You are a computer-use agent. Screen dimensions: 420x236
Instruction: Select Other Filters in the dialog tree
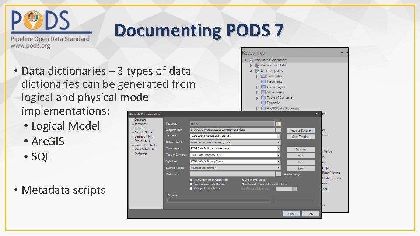(x=142, y=141)
